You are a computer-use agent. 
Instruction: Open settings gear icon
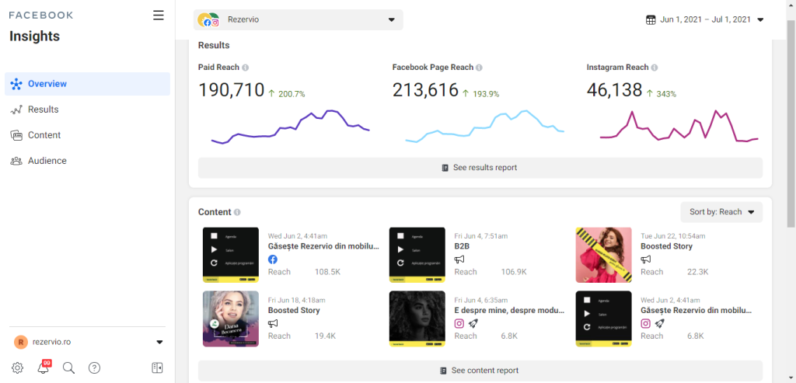click(17, 368)
